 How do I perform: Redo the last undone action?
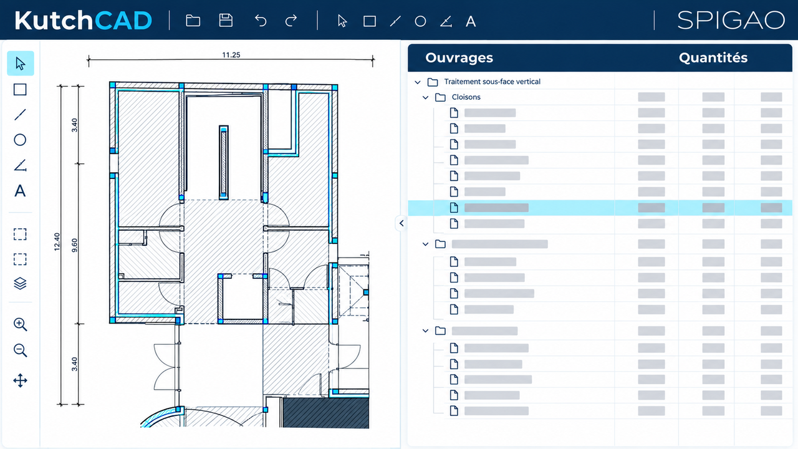click(291, 21)
